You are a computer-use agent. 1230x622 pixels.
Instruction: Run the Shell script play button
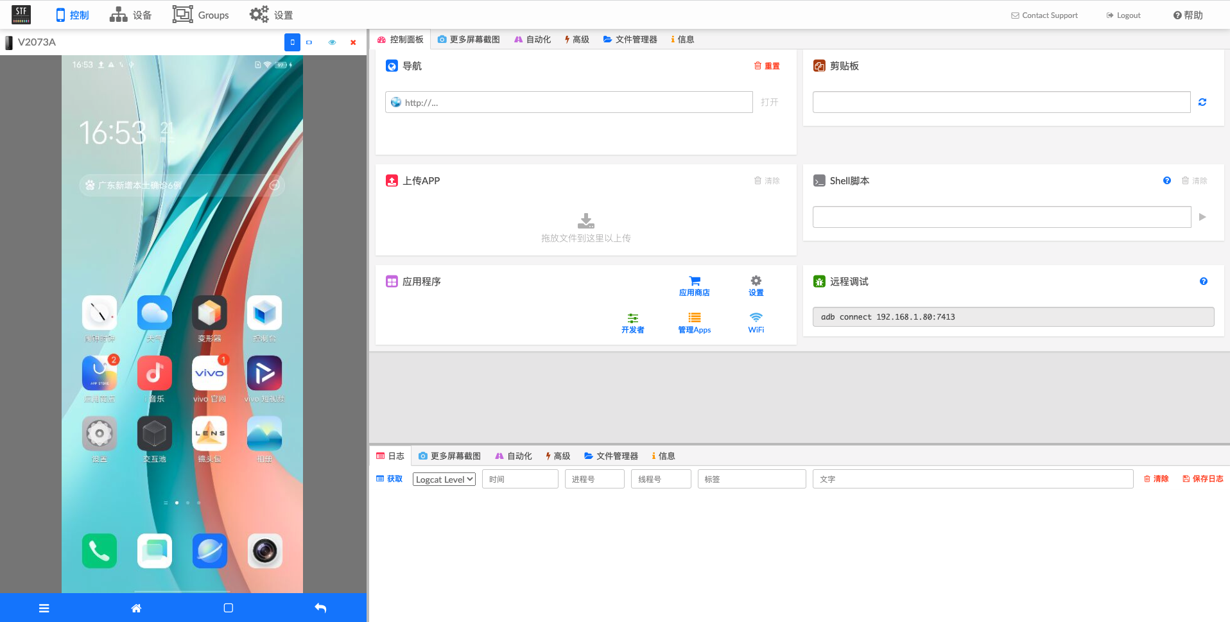point(1202,217)
